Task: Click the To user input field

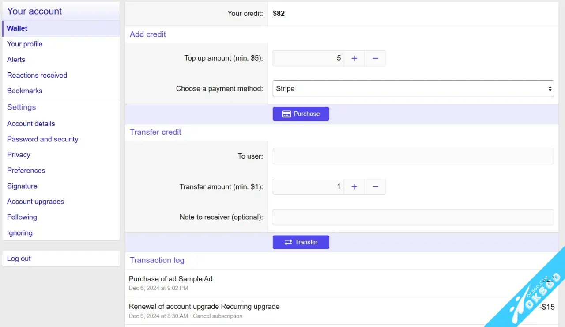Action: 413,156
